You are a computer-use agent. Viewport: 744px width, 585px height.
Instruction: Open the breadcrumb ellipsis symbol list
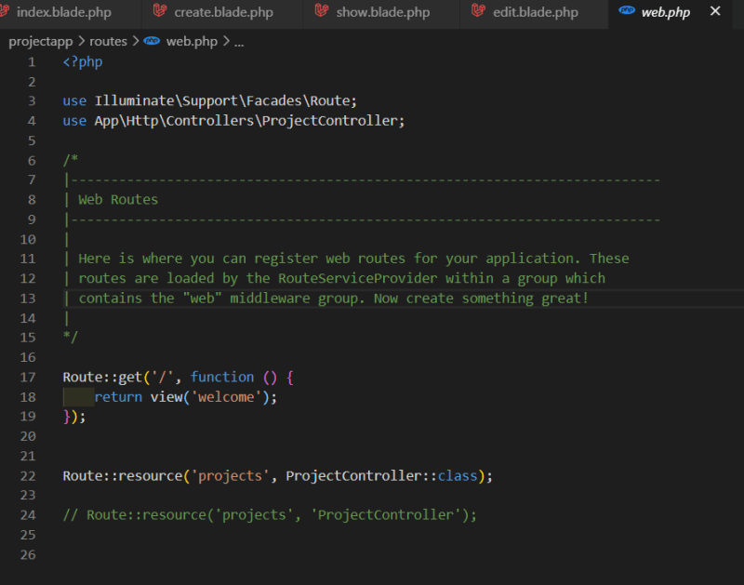coord(239,44)
